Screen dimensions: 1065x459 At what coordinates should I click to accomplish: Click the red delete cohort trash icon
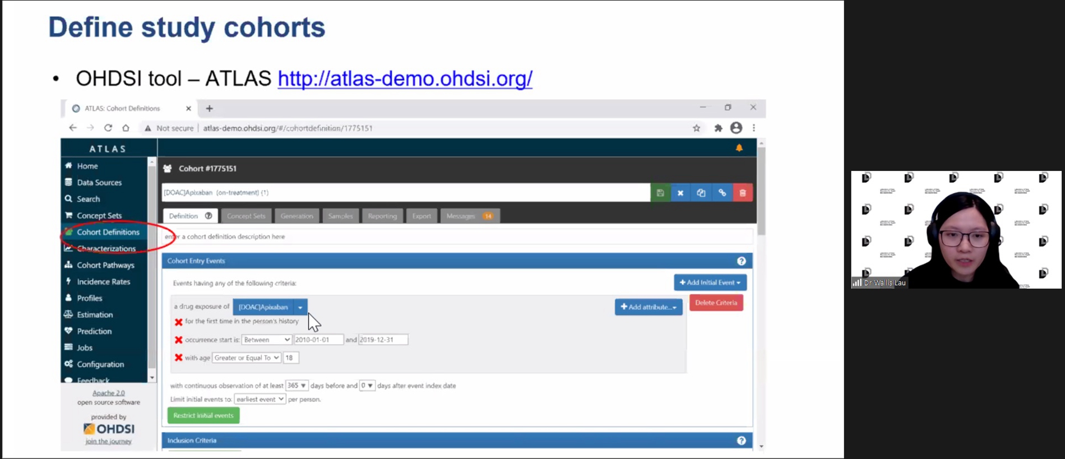pyautogui.click(x=743, y=193)
